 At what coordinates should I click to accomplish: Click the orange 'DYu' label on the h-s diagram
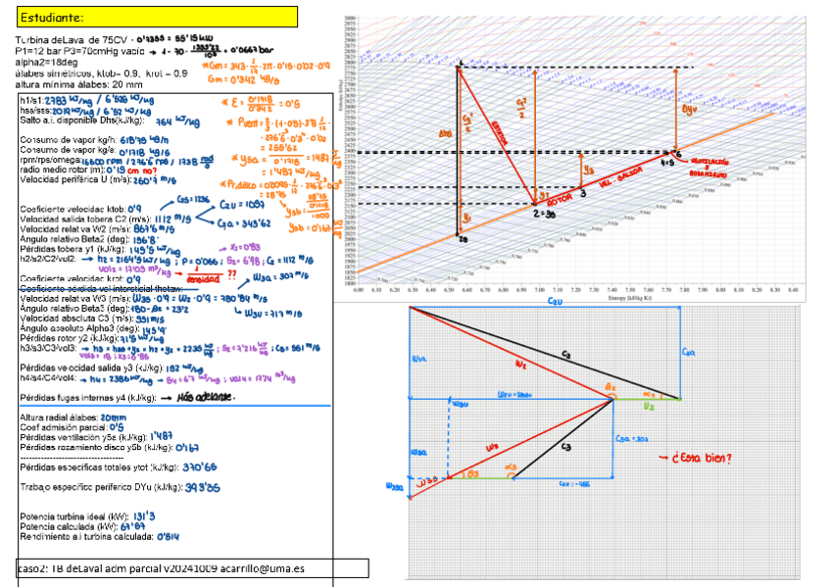[689, 110]
